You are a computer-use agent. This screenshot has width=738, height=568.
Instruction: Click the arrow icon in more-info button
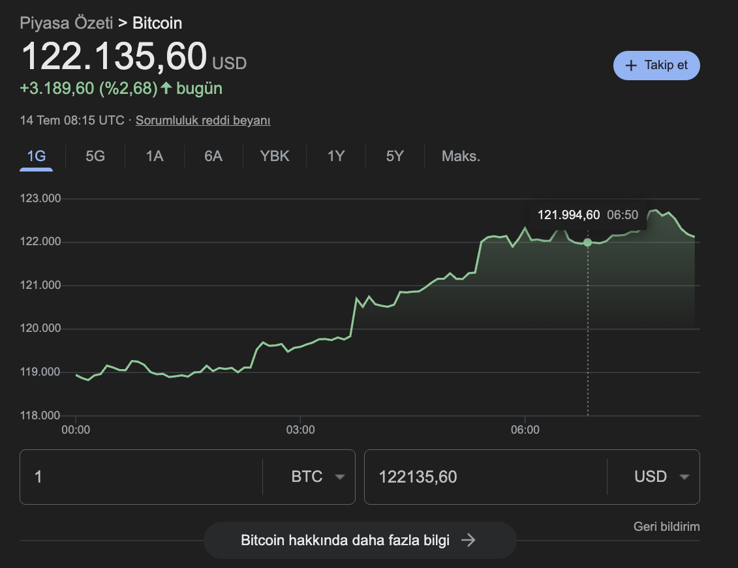(x=469, y=540)
